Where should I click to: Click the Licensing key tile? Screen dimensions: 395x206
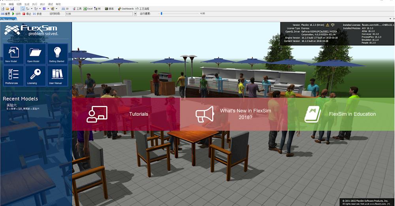pyautogui.click(x=35, y=76)
